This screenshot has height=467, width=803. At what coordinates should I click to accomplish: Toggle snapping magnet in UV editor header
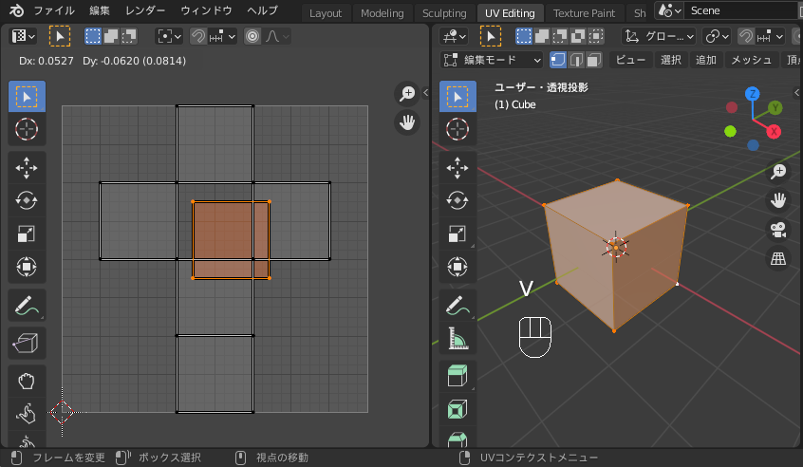pyautogui.click(x=198, y=36)
